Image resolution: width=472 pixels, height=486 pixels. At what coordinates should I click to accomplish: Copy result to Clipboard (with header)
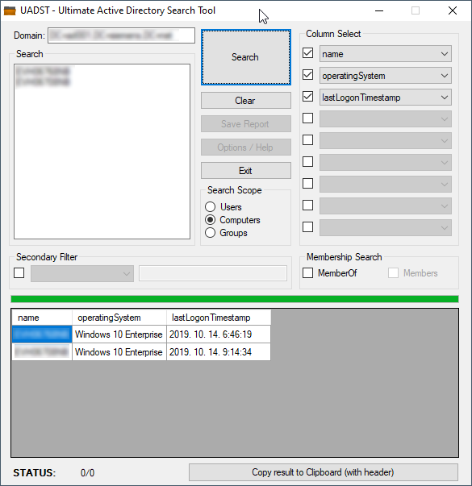tap(323, 472)
